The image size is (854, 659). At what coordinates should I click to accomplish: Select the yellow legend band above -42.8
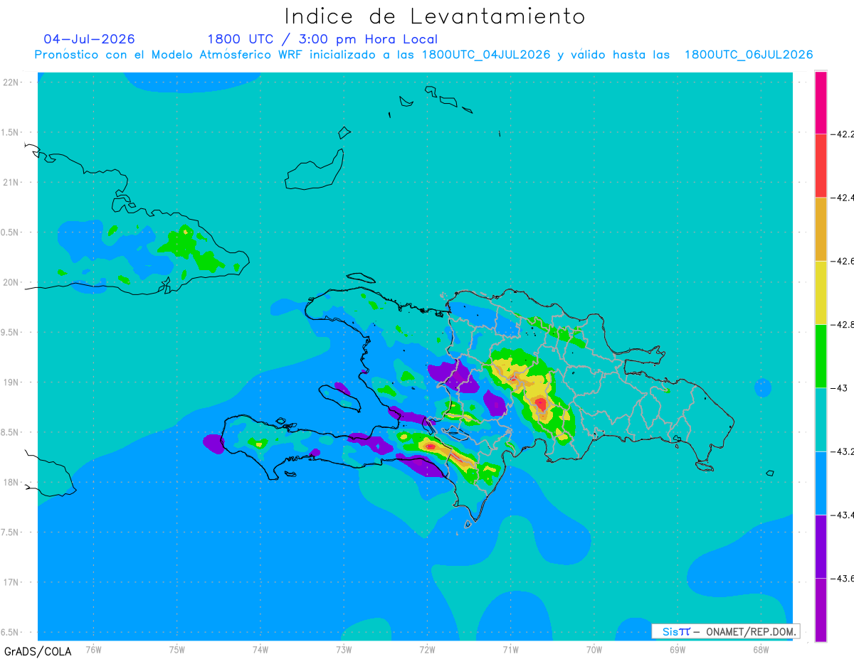pos(821,292)
